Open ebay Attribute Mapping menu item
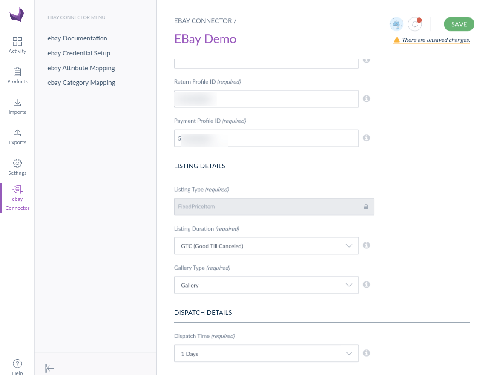This screenshot has height=375, width=477. click(x=81, y=68)
